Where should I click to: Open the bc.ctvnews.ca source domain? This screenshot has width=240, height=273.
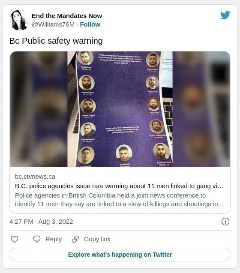(x=35, y=177)
